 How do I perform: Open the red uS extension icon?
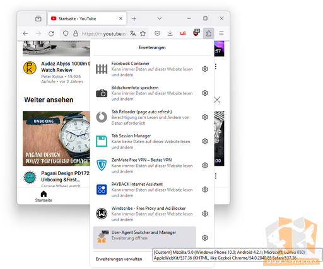pos(183,33)
